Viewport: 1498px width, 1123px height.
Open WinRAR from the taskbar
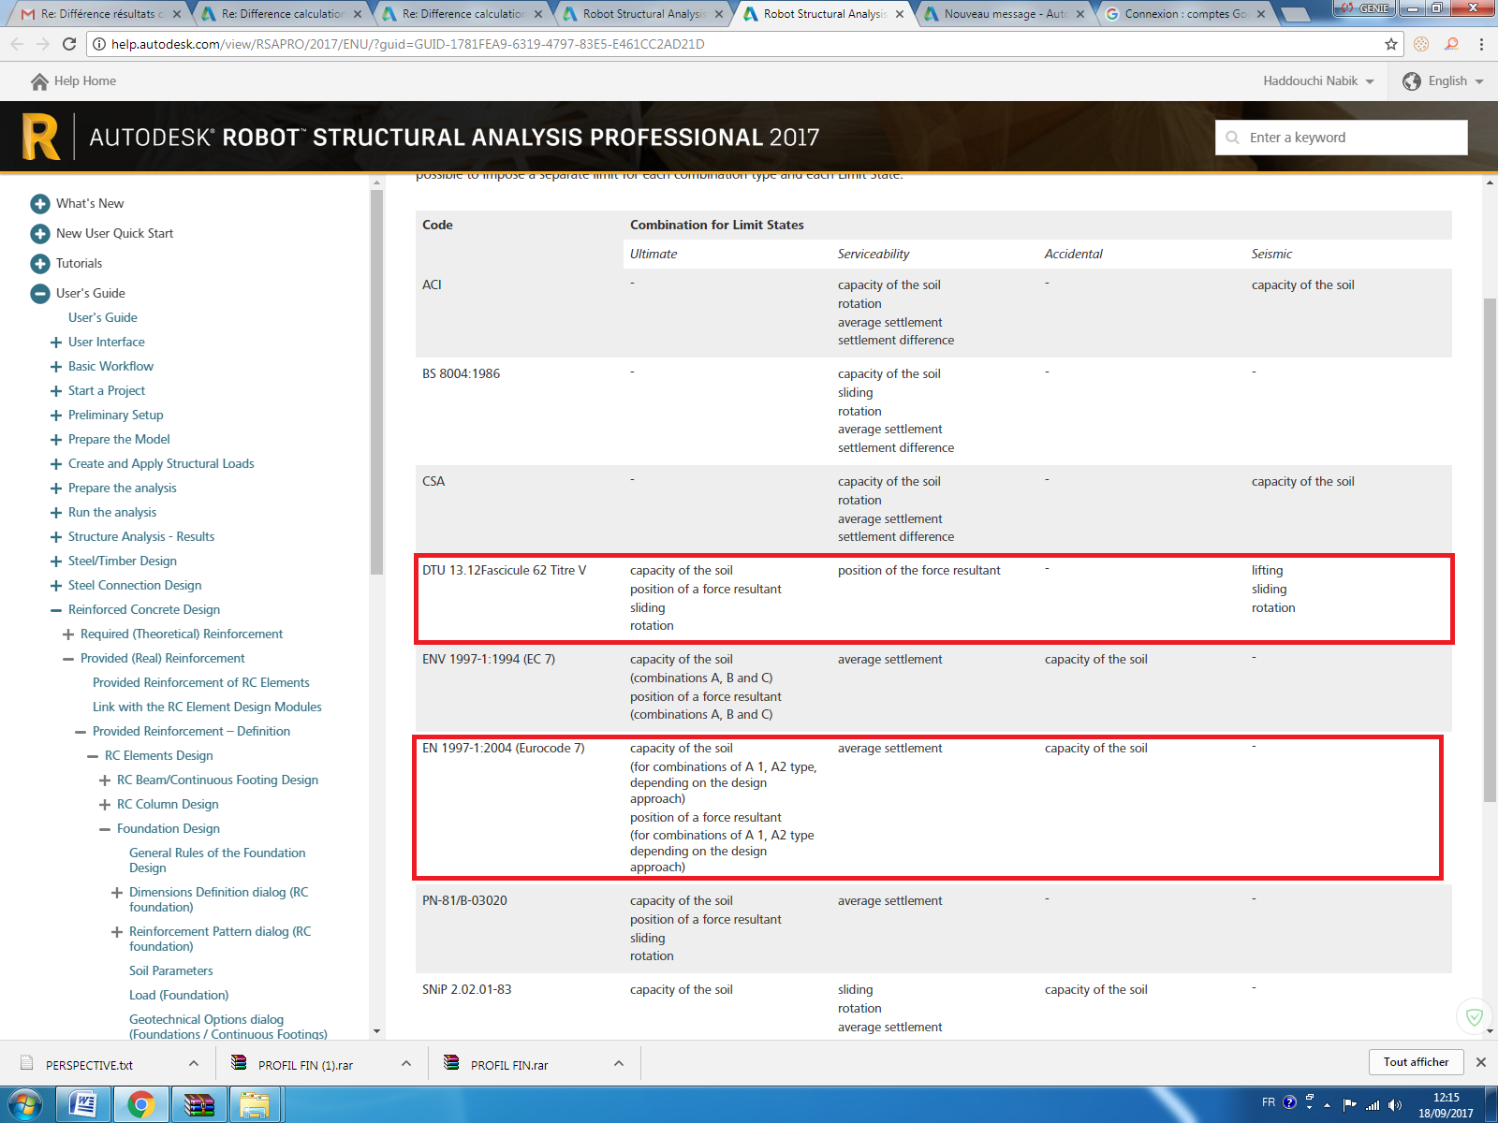point(198,1105)
